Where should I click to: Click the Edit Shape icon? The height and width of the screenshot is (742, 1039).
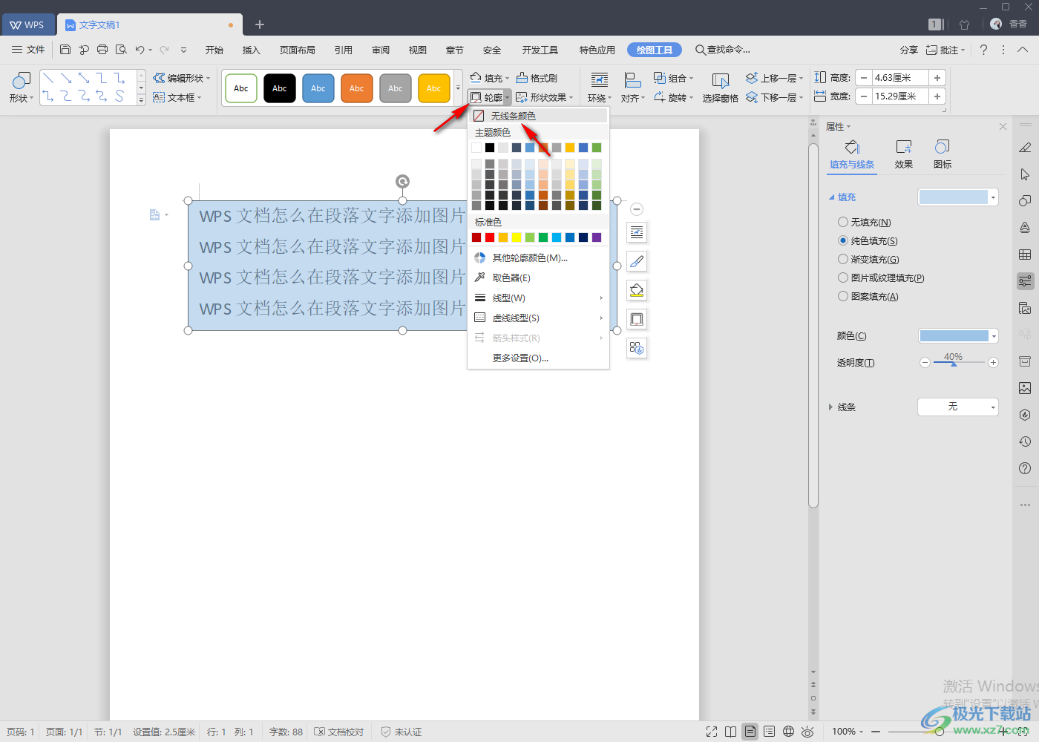[159, 78]
